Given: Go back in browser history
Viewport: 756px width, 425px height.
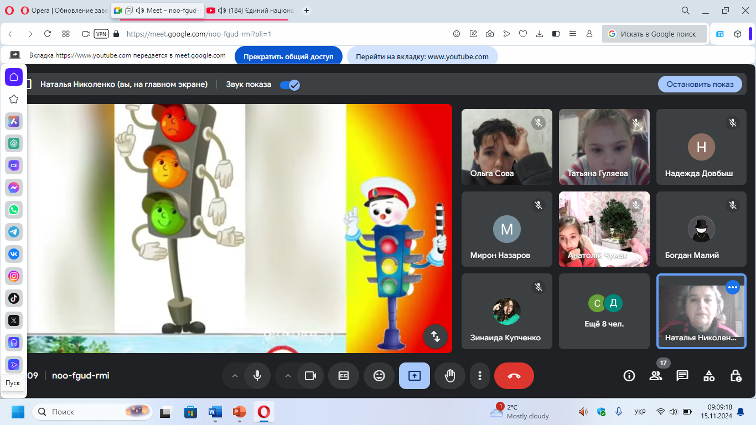Looking at the screenshot, I should pos(11,34).
